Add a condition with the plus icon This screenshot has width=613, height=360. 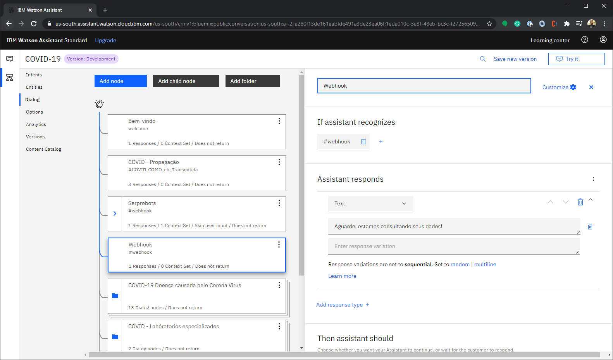pos(381,141)
